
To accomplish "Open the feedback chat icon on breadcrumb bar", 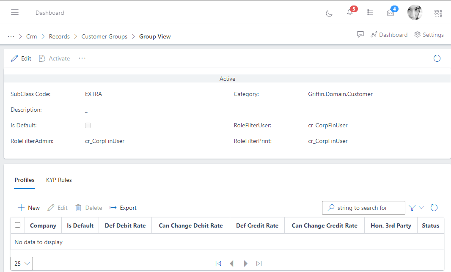I will click(x=360, y=34).
